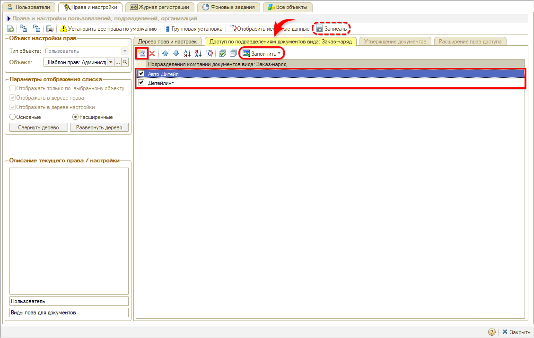Uncheck the Авто Дитейл checkbox
The width and height of the screenshot is (534, 338).
[x=141, y=74]
